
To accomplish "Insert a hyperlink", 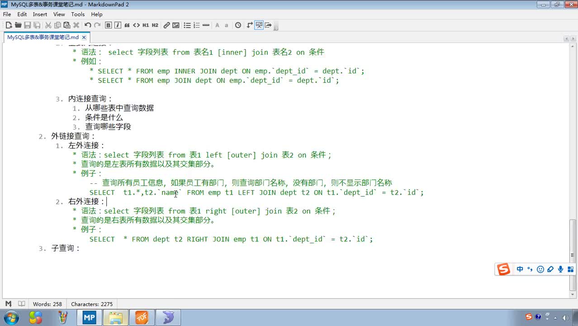I will pos(166,25).
